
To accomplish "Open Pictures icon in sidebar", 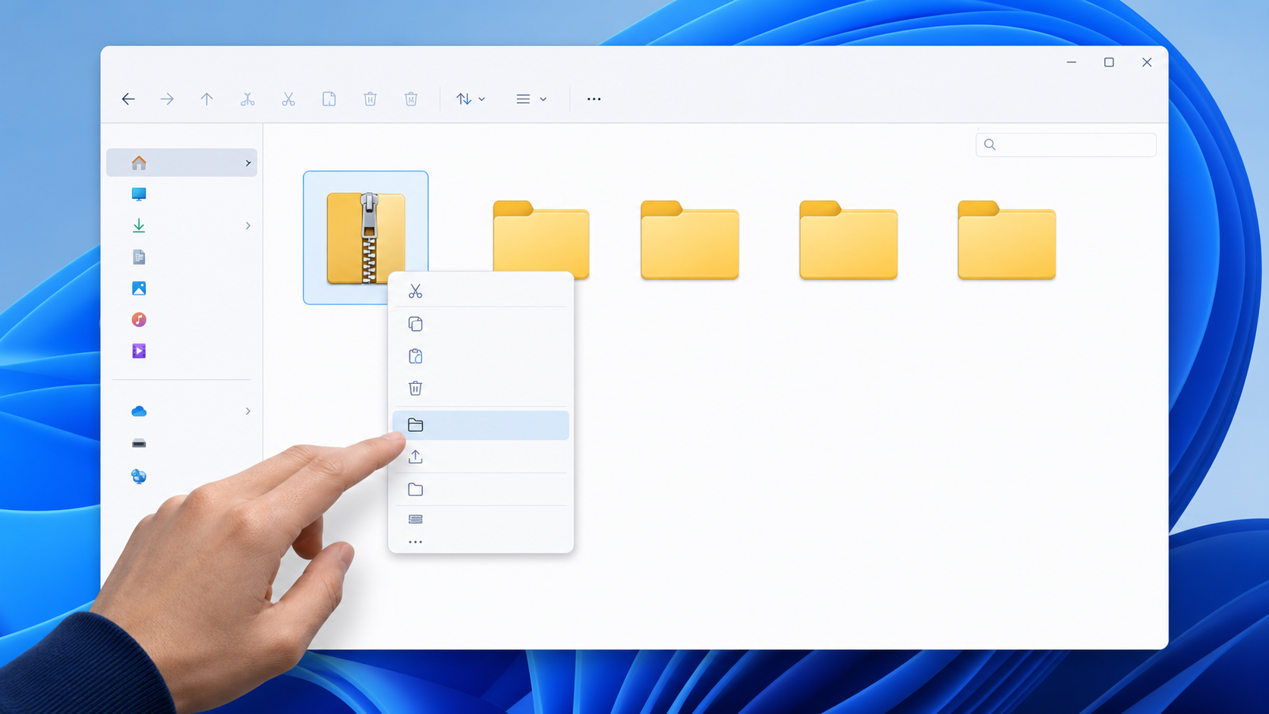I will coord(138,288).
